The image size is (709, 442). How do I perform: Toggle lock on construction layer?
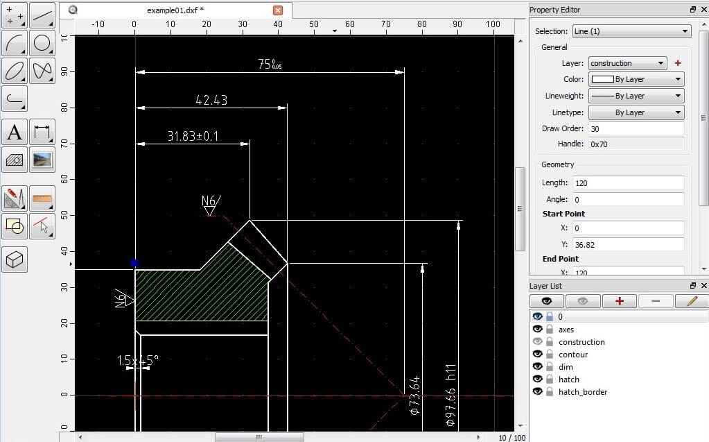point(550,341)
